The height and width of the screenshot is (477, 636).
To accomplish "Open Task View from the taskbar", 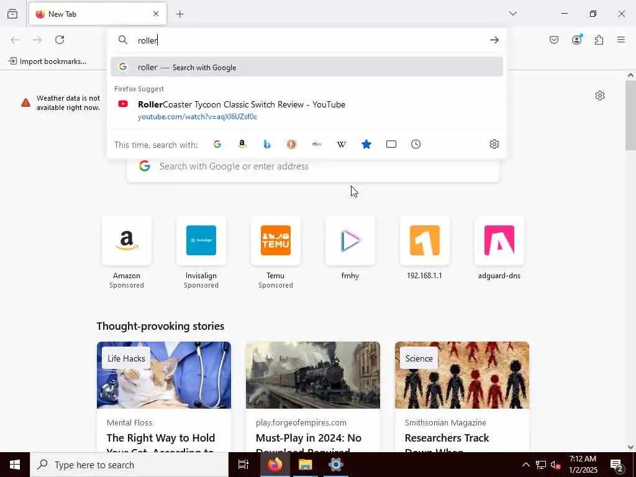I will pyautogui.click(x=243, y=465).
